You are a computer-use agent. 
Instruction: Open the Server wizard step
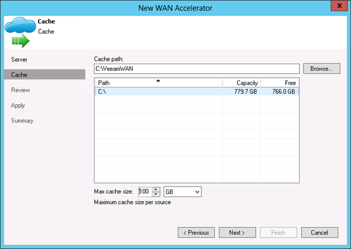19,60
